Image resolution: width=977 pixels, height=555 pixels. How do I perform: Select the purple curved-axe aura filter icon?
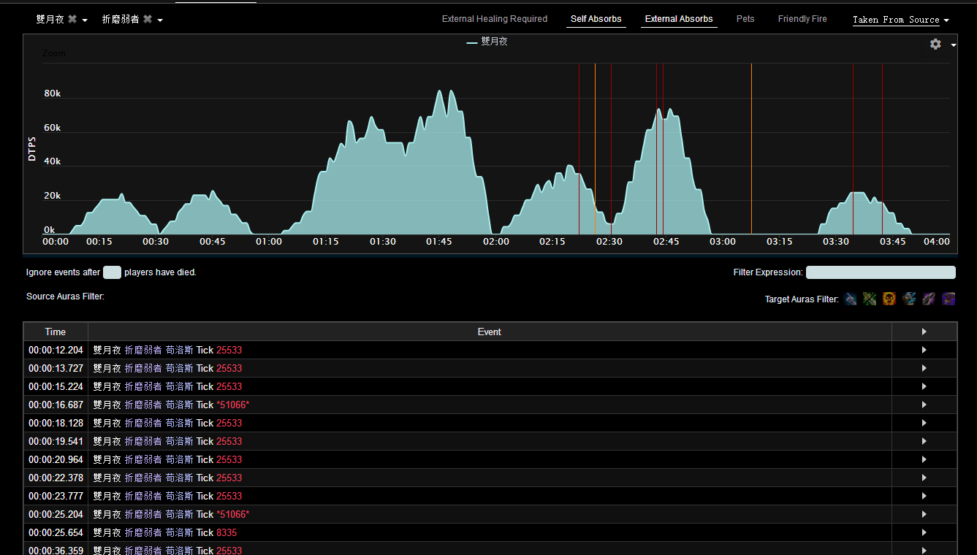click(949, 299)
